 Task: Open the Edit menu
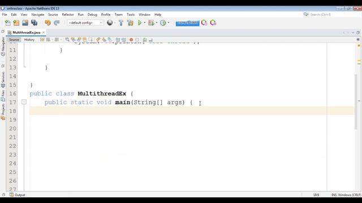point(14,15)
